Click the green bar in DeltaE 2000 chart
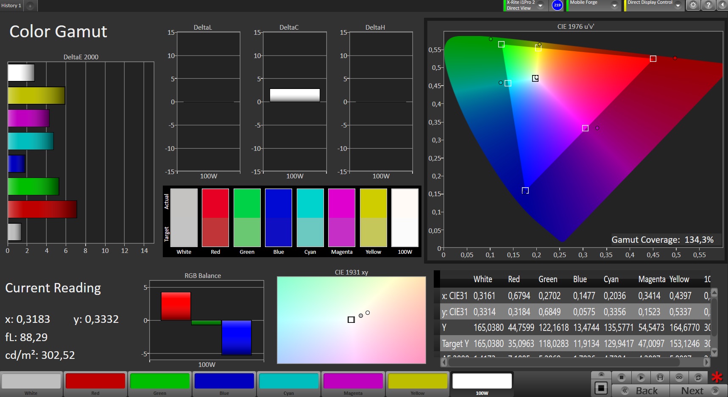 click(33, 186)
